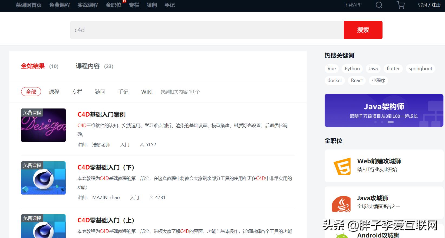Open the shopping cart icon
This screenshot has height=238, width=445.
pyautogui.click(x=400, y=5)
